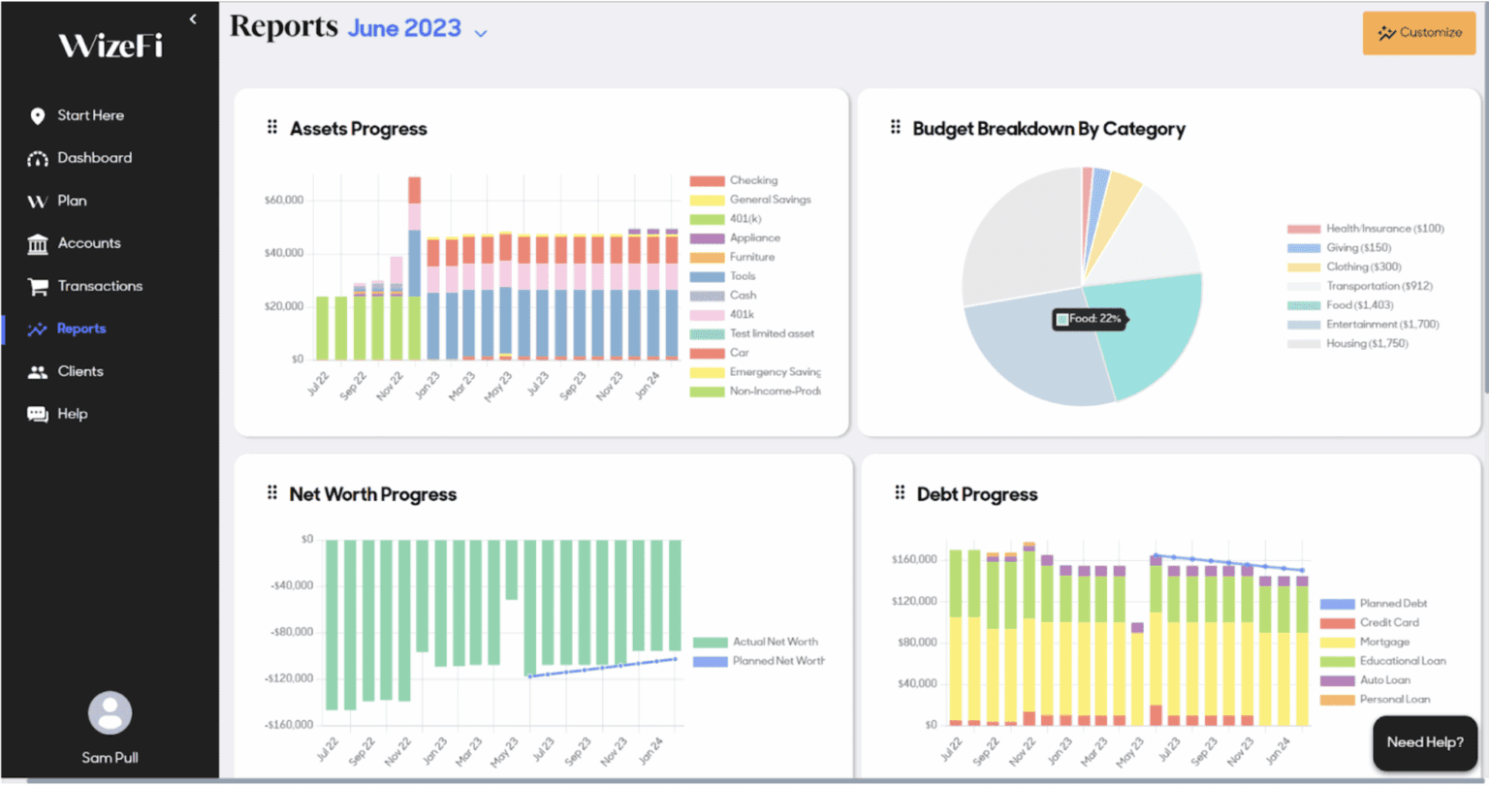This screenshot has width=1489, height=785.
Task: Open the Plan menu item
Action: pos(72,201)
